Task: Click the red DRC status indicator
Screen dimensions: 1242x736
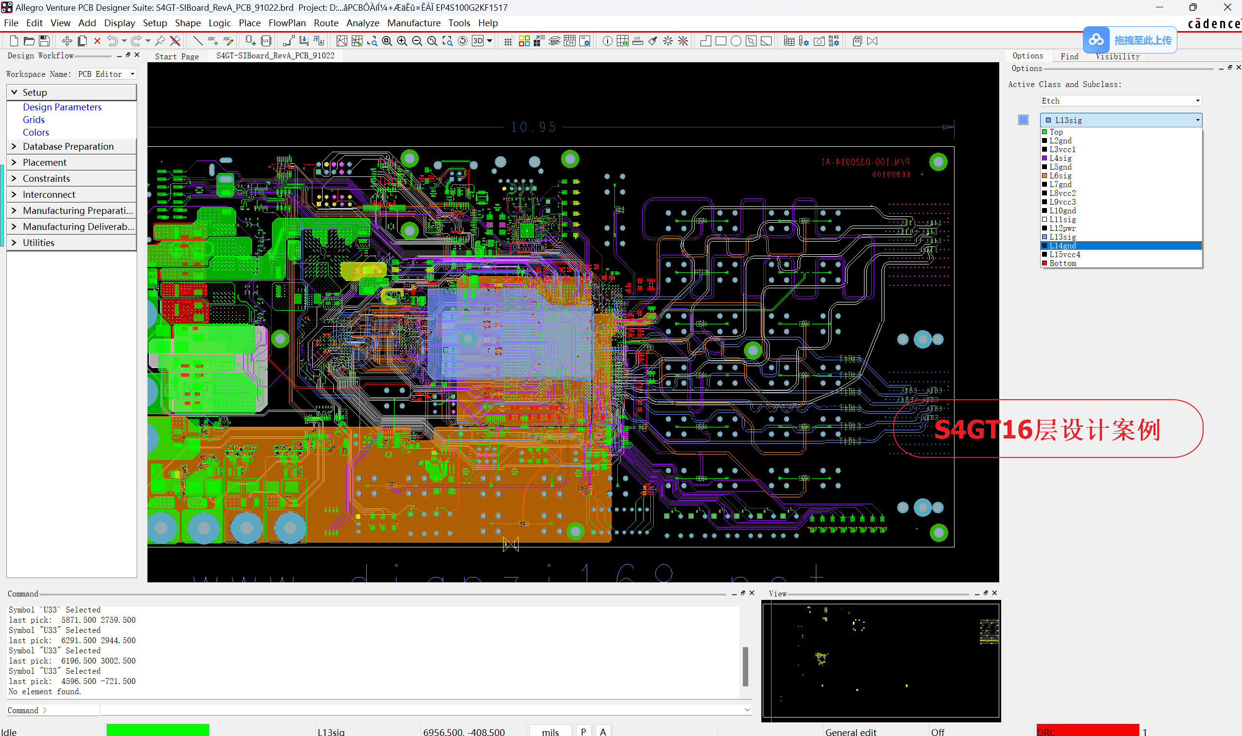Action: coord(1087,731)
